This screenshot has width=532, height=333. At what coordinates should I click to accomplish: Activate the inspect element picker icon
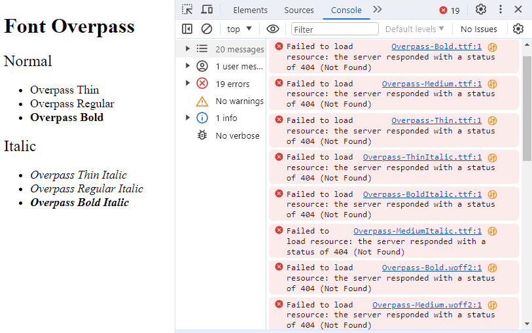pyautogui.click(x=187, y=10)
